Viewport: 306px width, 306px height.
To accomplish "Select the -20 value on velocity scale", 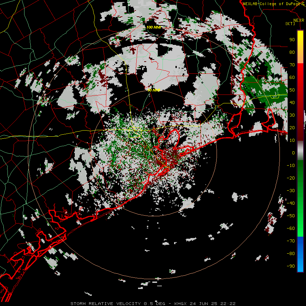I will 291,178.
